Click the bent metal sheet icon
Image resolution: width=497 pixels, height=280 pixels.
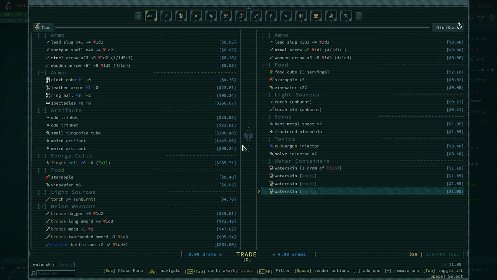(271, 124)
